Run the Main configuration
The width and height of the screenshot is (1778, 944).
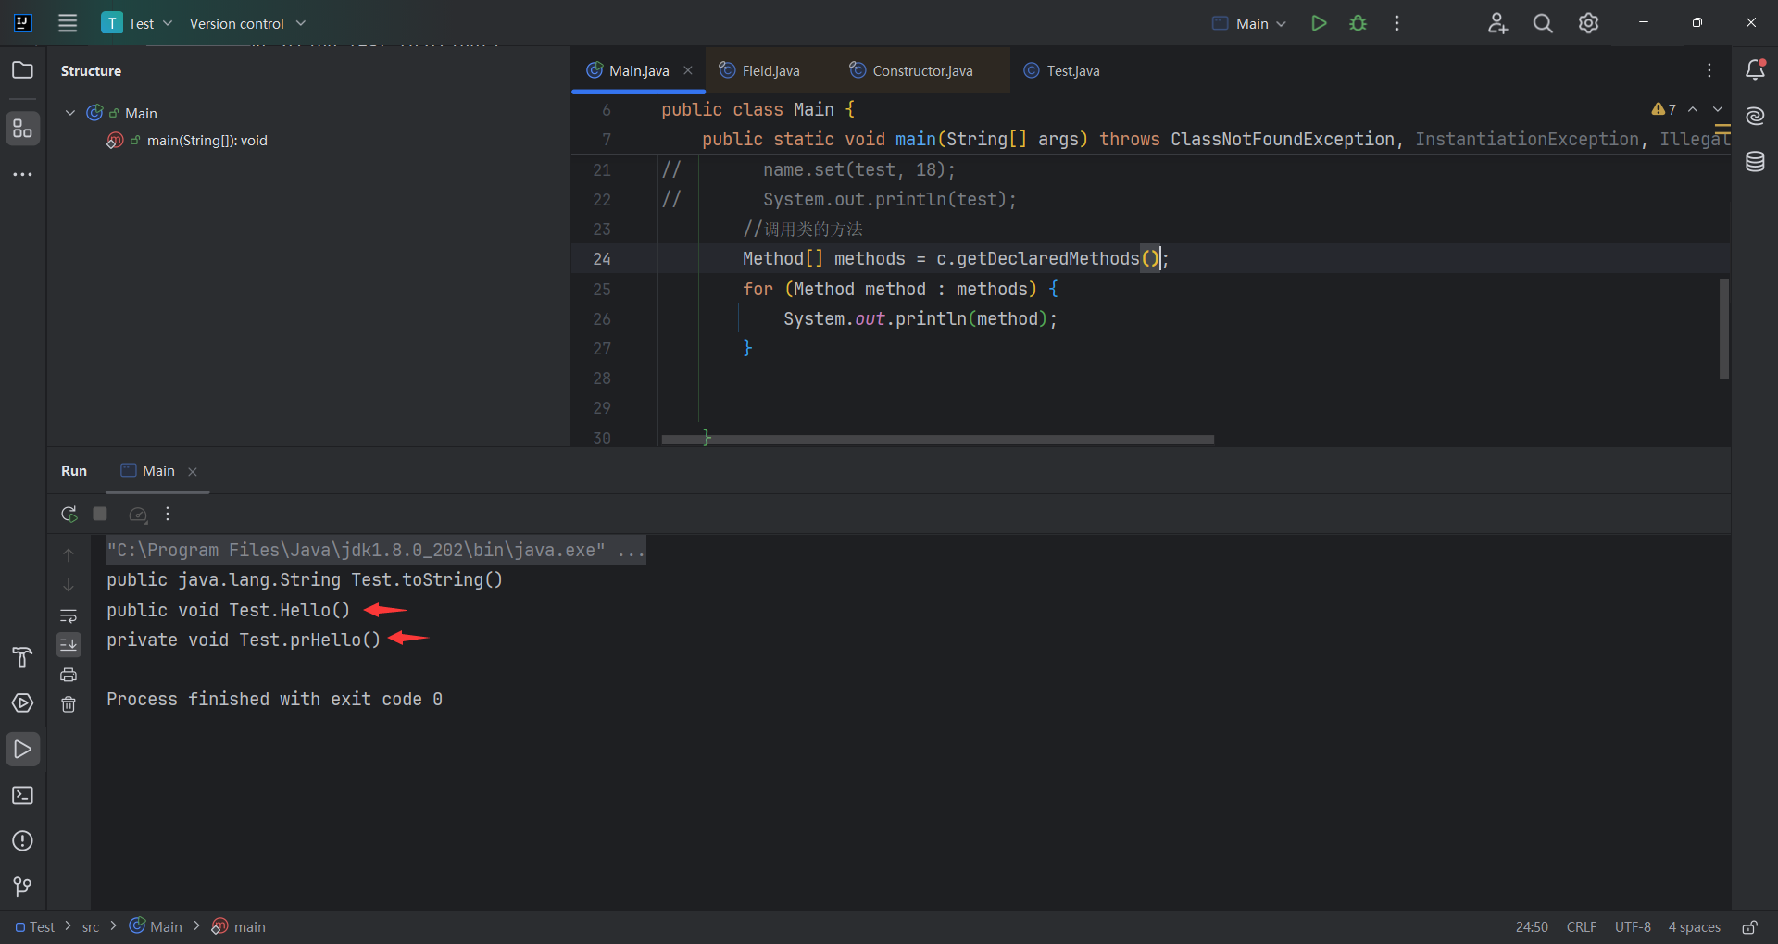click(x=1319, y=23)
